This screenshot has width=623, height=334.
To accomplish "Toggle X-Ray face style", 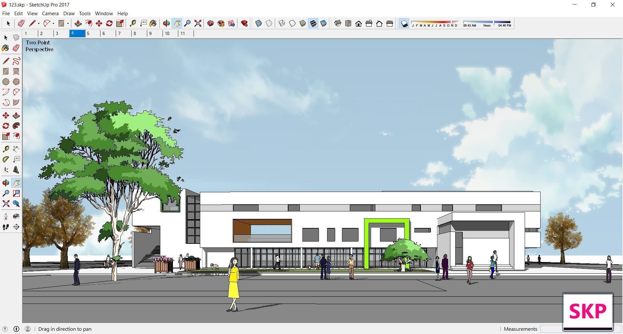I will pos(259,23).
